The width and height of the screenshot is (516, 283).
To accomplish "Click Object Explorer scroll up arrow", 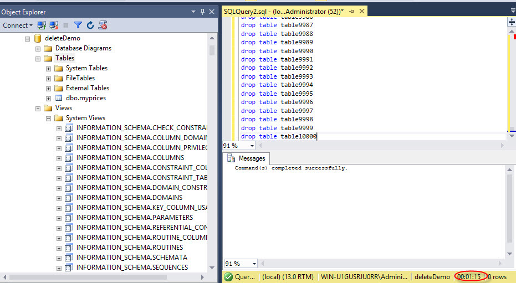I will pyautogui.click(x=212, y=38).
